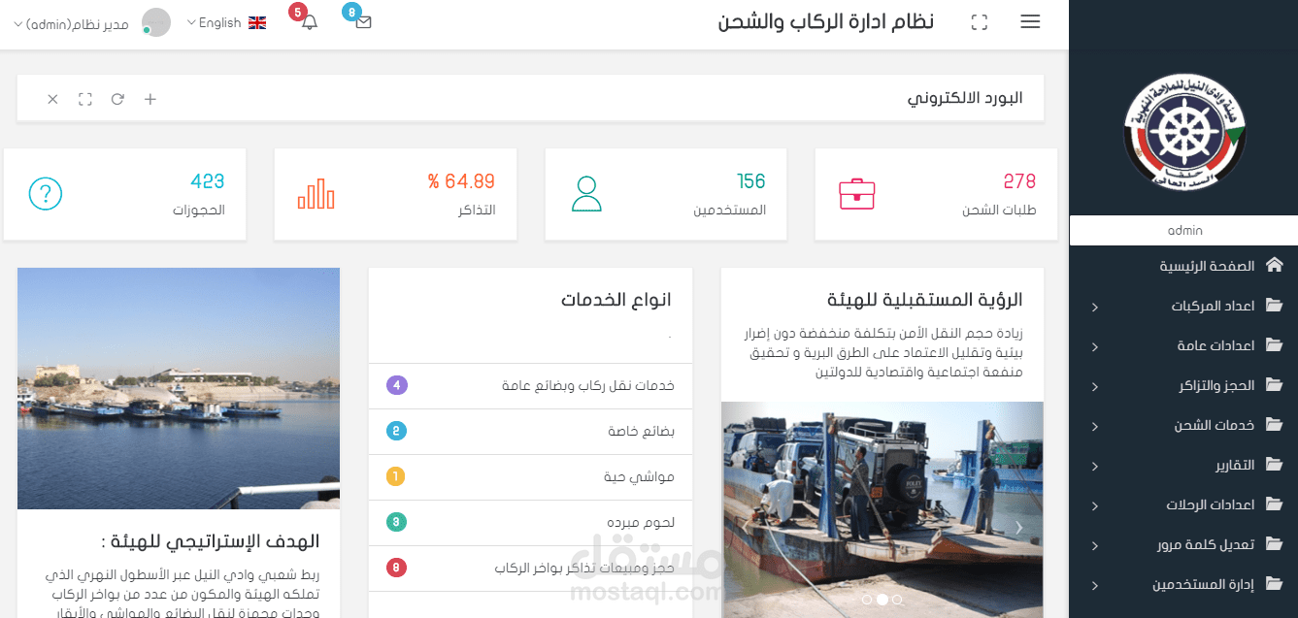Expand تعديل كلمة مرور submenu chevron
Image resolution: width=1298 pixels, height=618 pixels.
pos(1094,545)
